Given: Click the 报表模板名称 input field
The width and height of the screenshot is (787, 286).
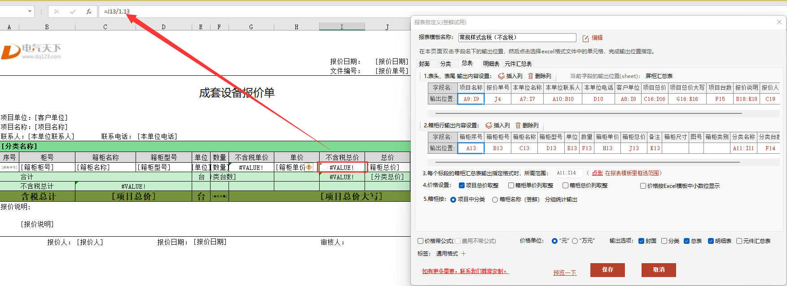Looking at the screenshot, I should (517, 38).
